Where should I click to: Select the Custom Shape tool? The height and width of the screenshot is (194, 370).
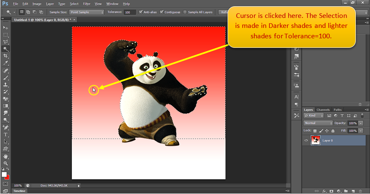coord(5,149)
